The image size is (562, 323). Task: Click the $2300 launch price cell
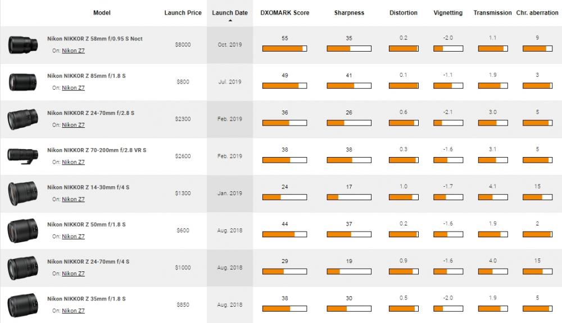coord(183,119)
